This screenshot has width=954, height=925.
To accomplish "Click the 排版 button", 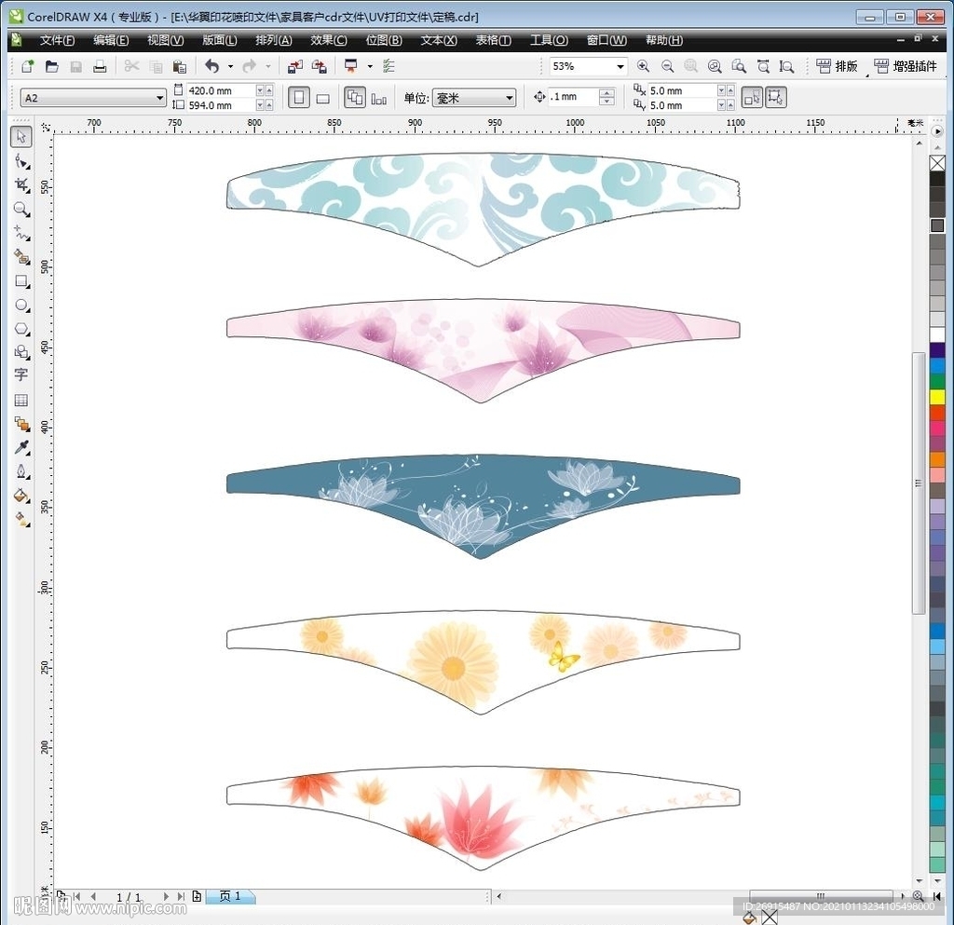I will 837,66.
